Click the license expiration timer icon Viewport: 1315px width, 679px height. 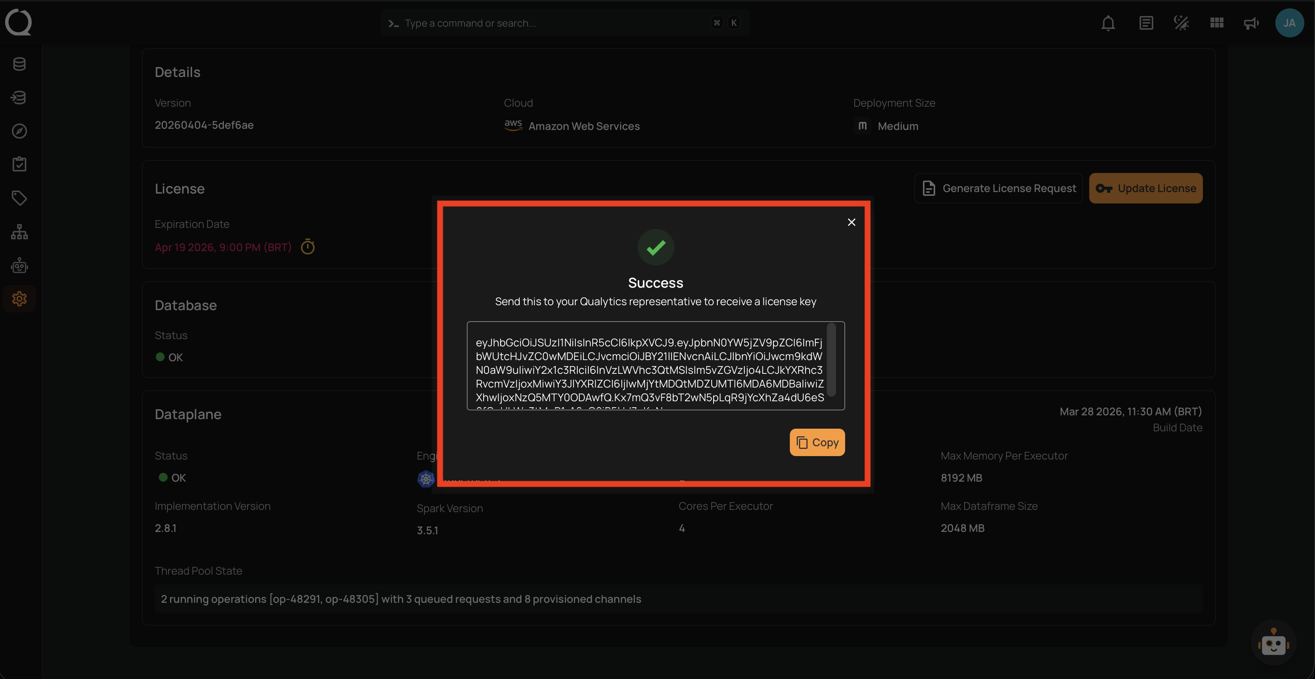pyautogui.click(x=308, y=247)
